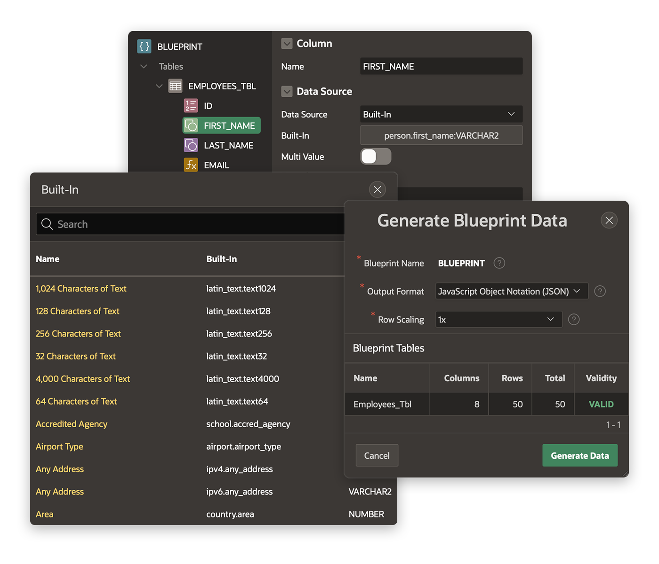Click the Blueprint Name help icon

(x=499, y=263)
